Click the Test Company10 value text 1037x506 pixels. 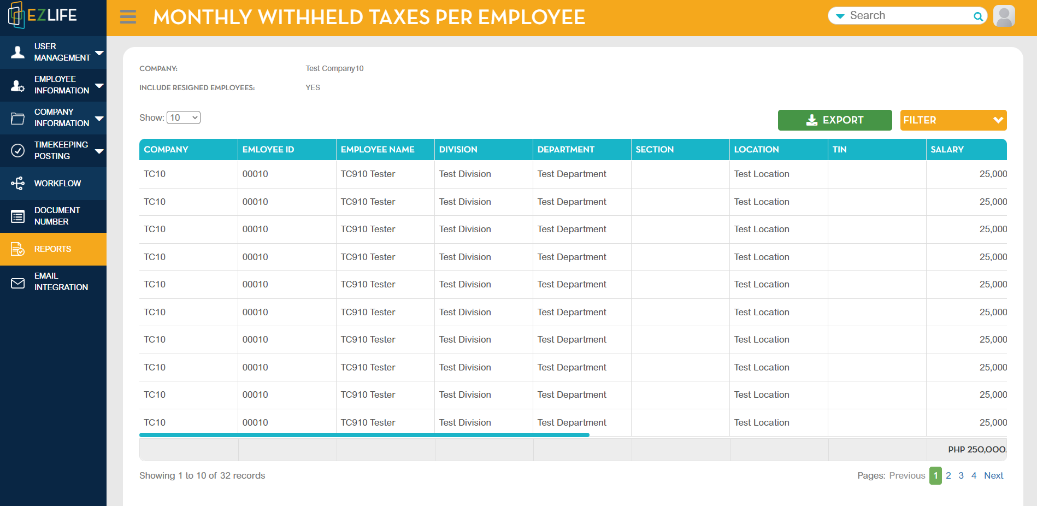[334, 68]
